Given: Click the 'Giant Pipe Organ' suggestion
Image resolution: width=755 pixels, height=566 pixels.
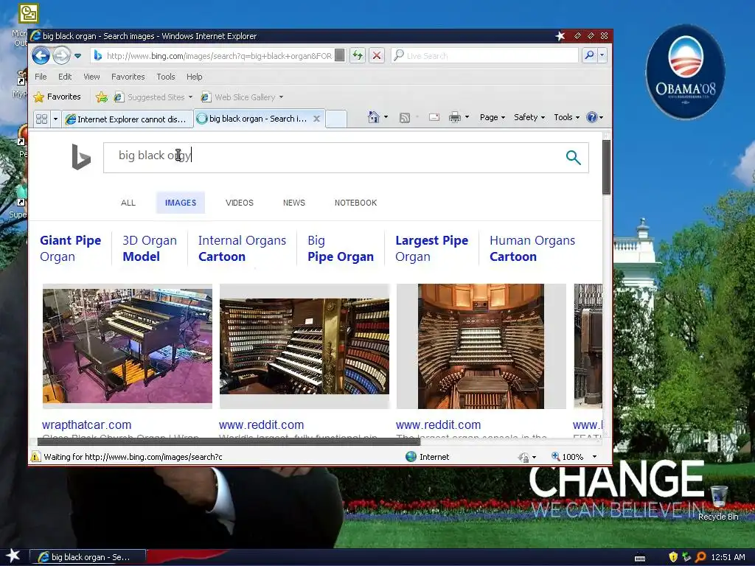Looking at the screenshot, I should 70,248.
